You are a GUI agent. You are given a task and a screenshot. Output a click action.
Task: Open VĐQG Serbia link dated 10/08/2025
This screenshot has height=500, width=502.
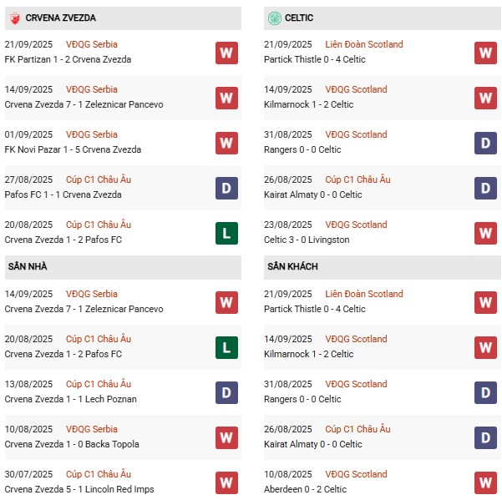click(92, 429)
